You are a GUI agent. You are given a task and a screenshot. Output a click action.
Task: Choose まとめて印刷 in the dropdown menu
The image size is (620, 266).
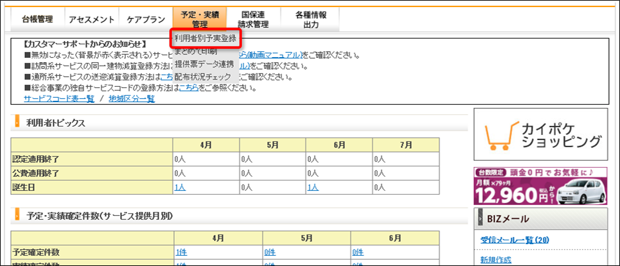196,51
